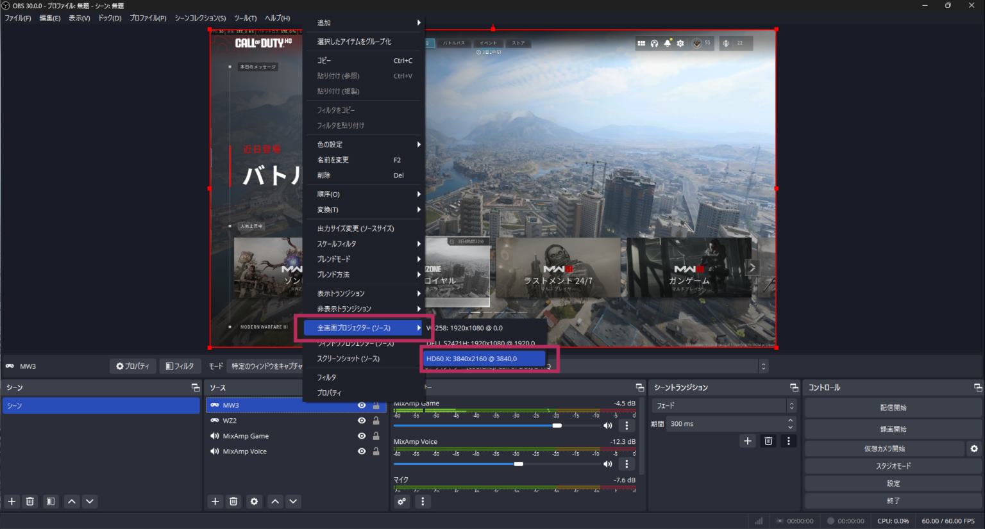Open the ツール(T) menu
985x529 pixels.
(244, 18)
